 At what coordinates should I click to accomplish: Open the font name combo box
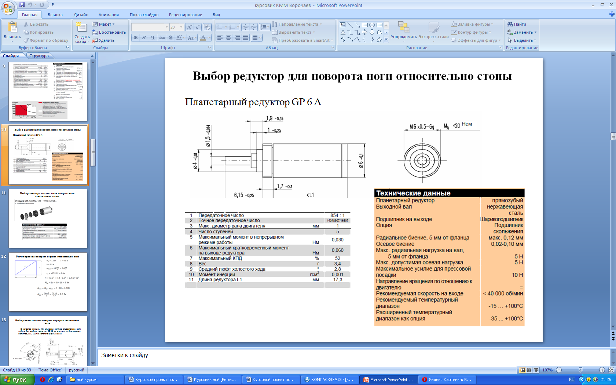pos(150,27)
